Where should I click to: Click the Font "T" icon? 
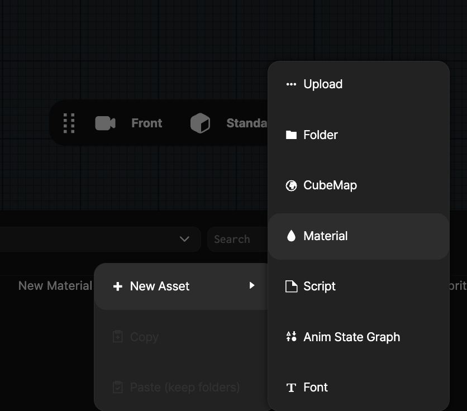tap(291, 388)
